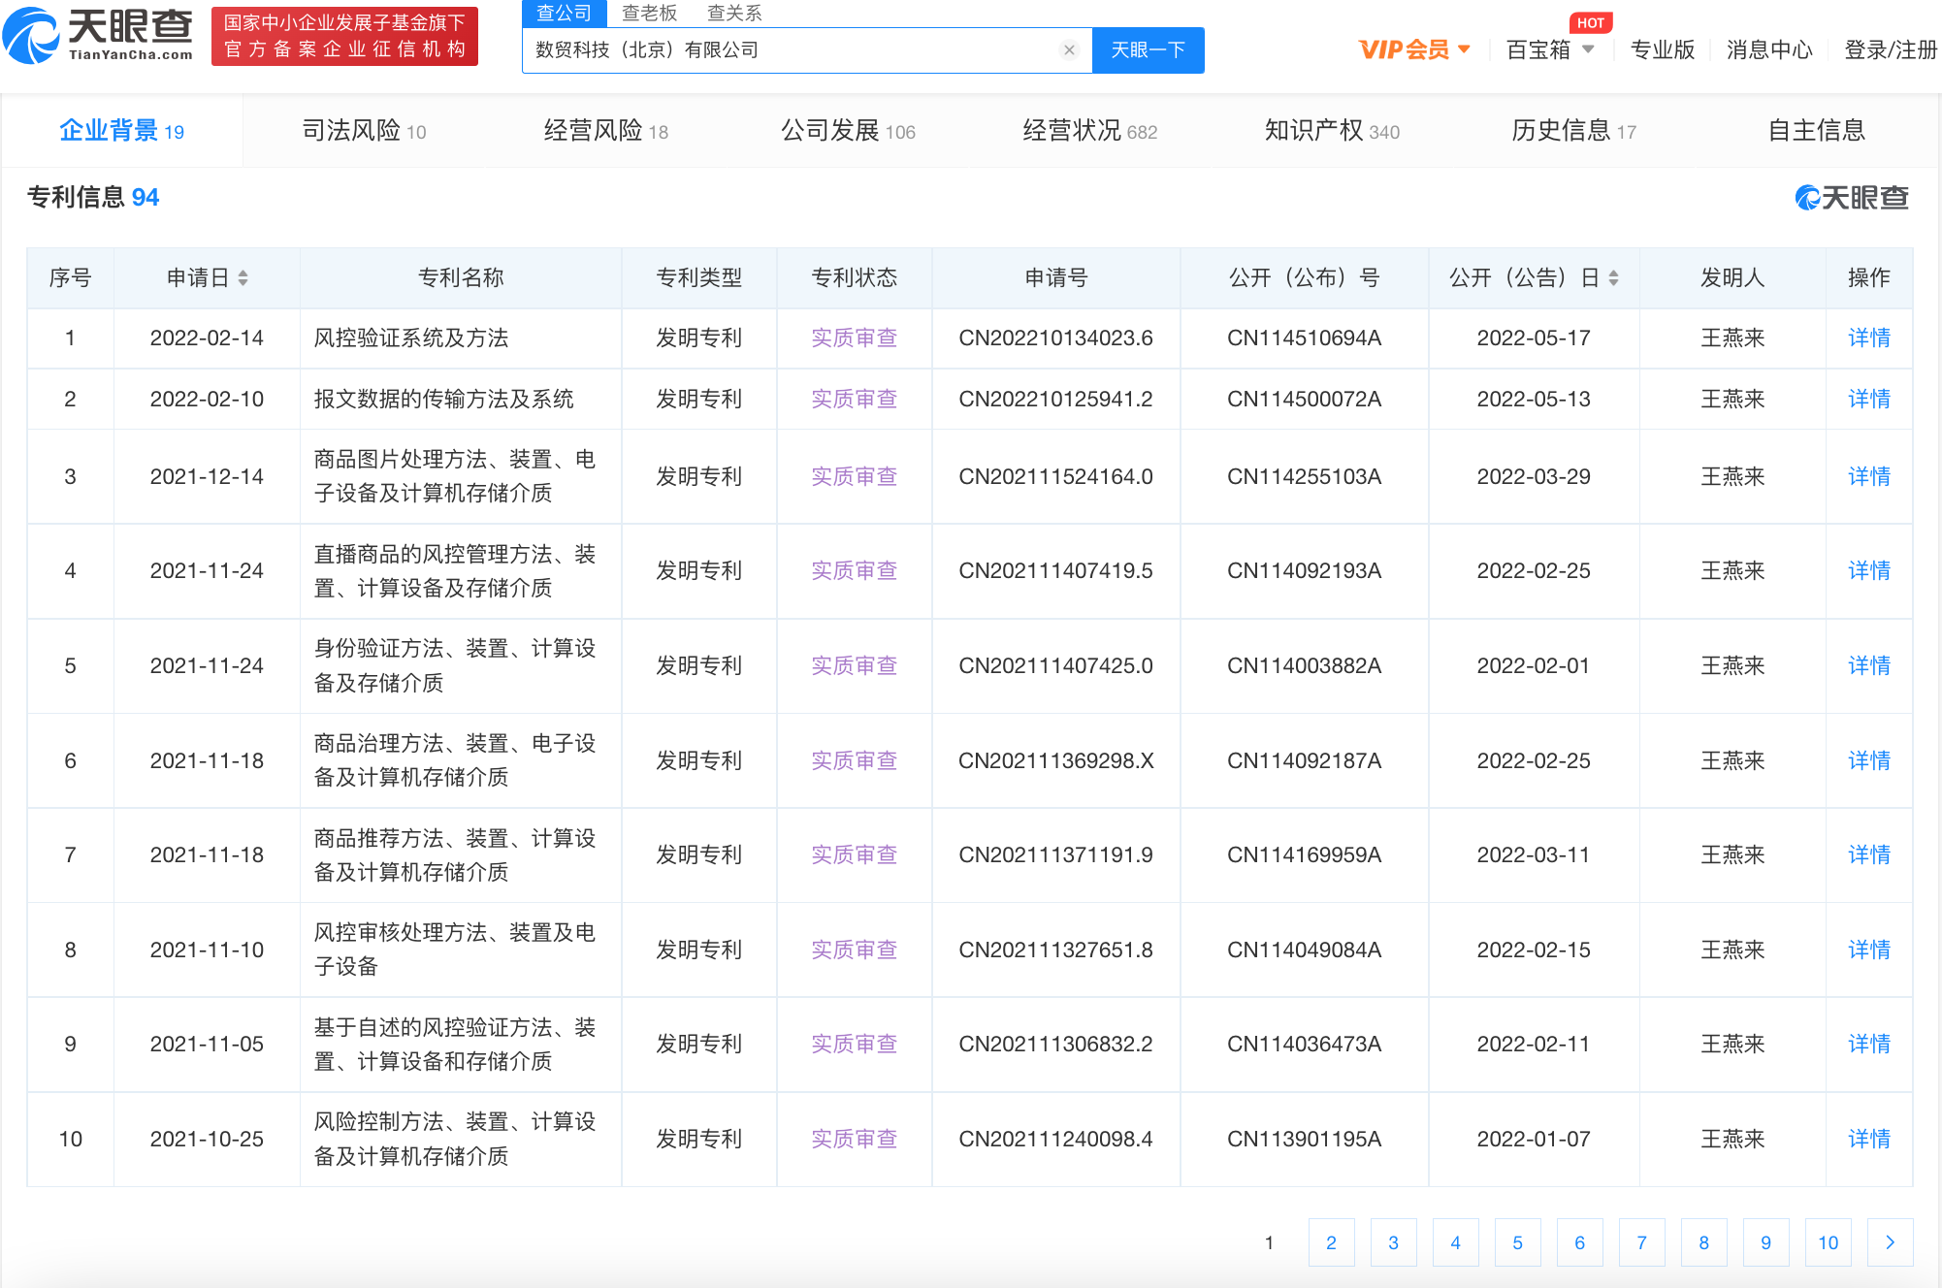The image size is (1942, 1288).
Task: Click 登录/注册 link
Action: point(1890,49)
